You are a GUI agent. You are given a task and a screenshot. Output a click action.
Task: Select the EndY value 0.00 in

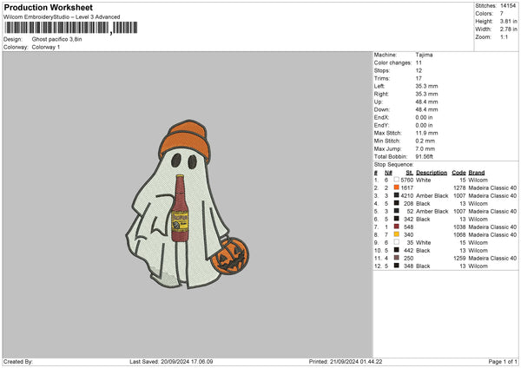pyautogui.click(x=424, y=125)
